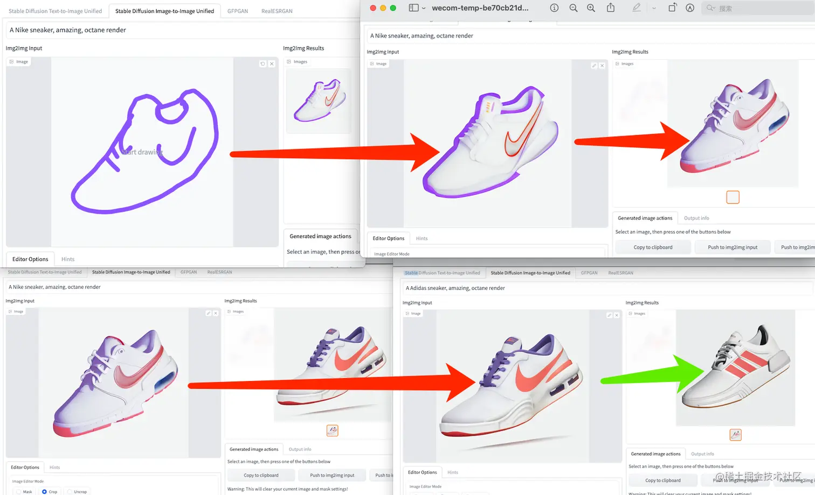Click Copy to clipboard in the Preview window
The width and height of the screenshot is (815, 495).
coord(653,247)
